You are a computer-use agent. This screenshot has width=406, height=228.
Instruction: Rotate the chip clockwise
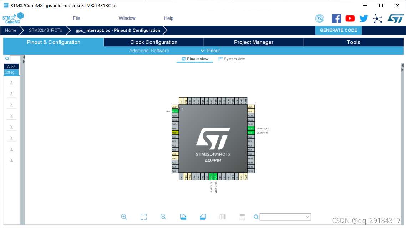183,217
